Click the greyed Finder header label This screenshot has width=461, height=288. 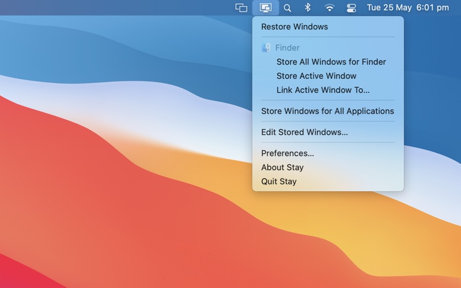tap(288, 48)
